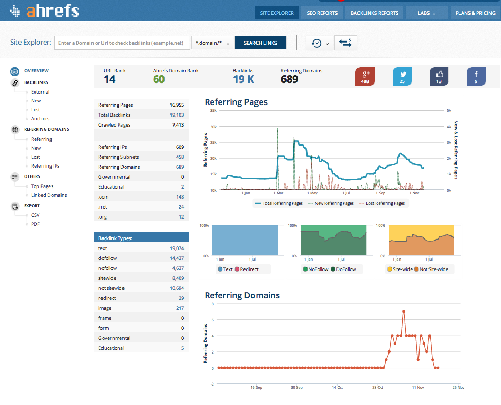
Task: Click the thumbs-up Like button showing 13
Action: coord(439,77)
